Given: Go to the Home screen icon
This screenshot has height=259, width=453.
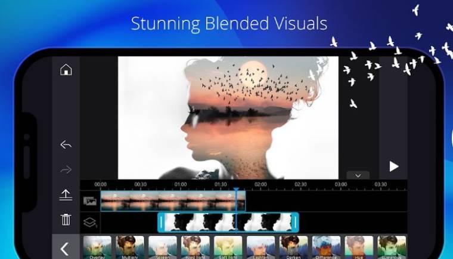Looking at the screenshot, I should 66,70.
